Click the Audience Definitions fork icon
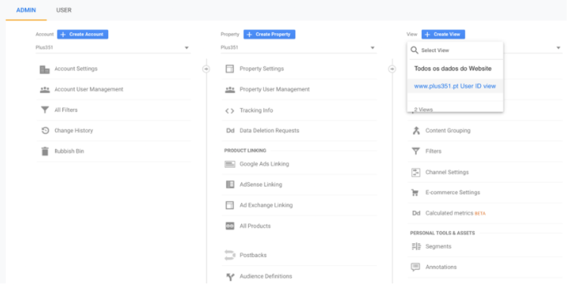580x291 pixels. [x=230, y=277]
